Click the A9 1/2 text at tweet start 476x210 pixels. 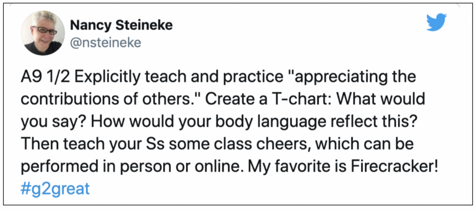46,78
